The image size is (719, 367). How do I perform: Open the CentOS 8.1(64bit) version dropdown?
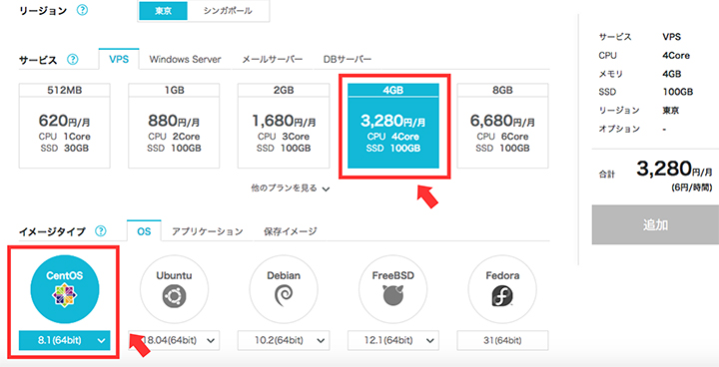point(64,340)
